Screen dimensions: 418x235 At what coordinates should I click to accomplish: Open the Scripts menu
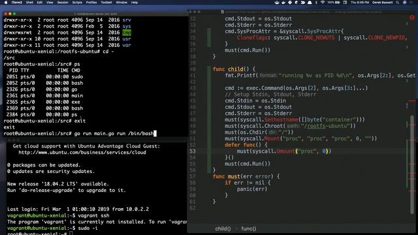tap(77, 3)
